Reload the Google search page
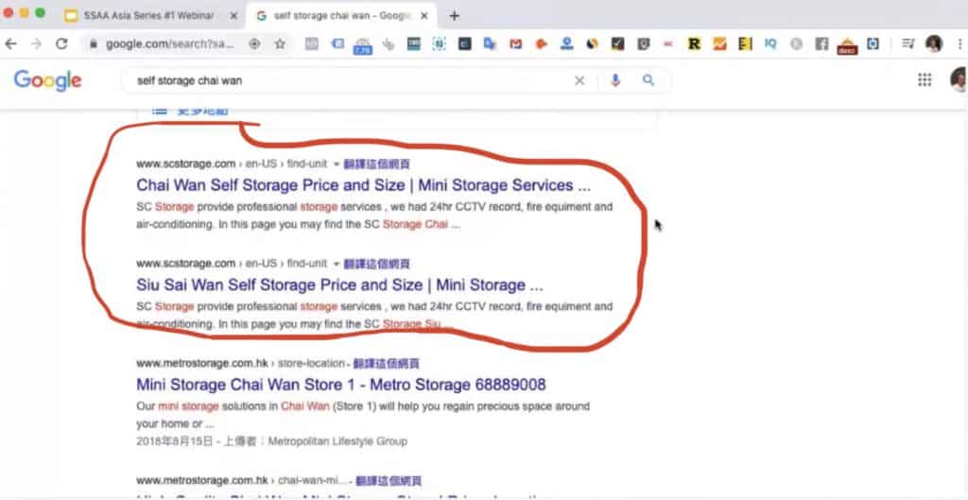Screen dimensions: 968x500 (x=61, y=43)
